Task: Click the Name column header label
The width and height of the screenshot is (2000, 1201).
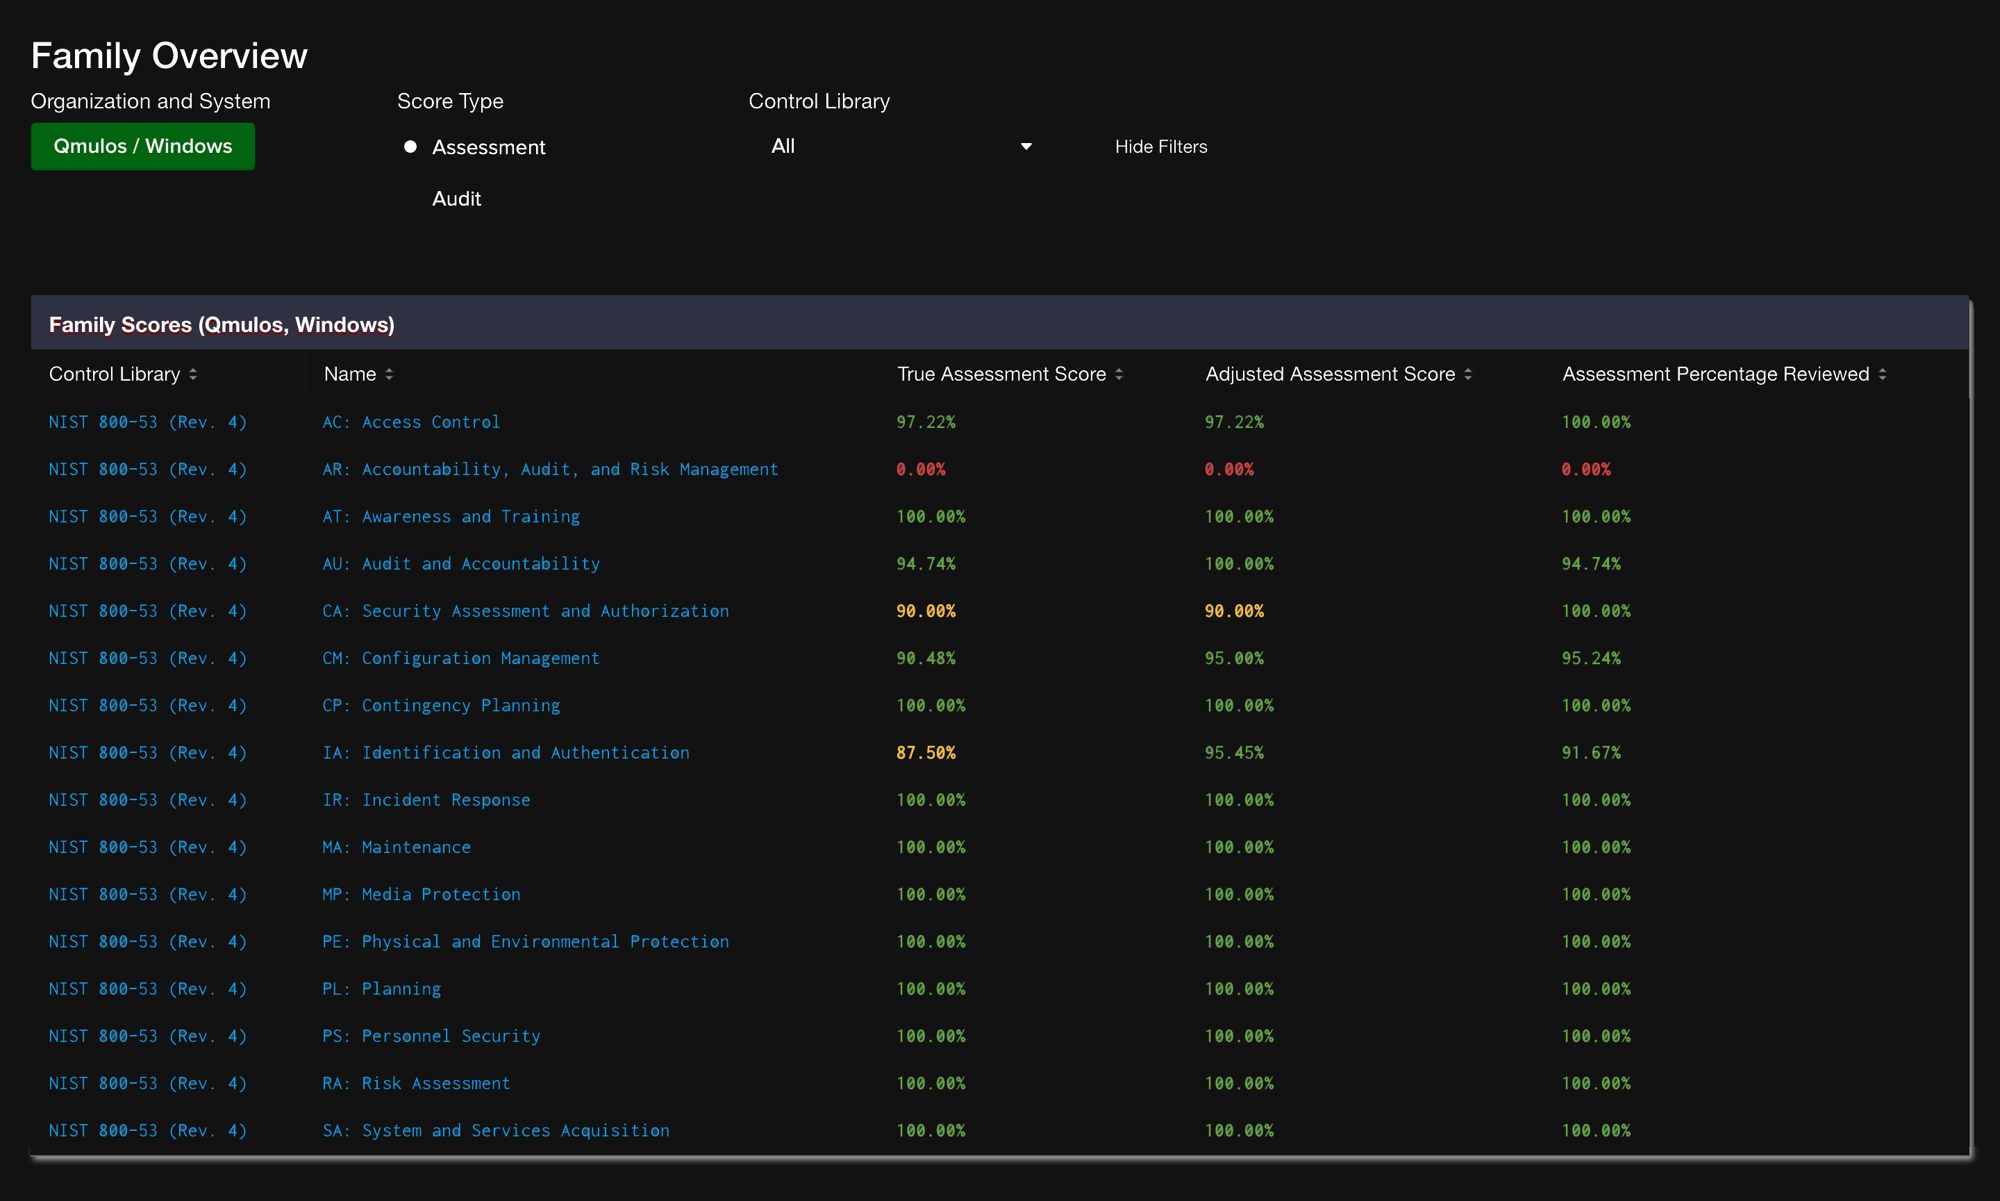Action: coord(349,374)
